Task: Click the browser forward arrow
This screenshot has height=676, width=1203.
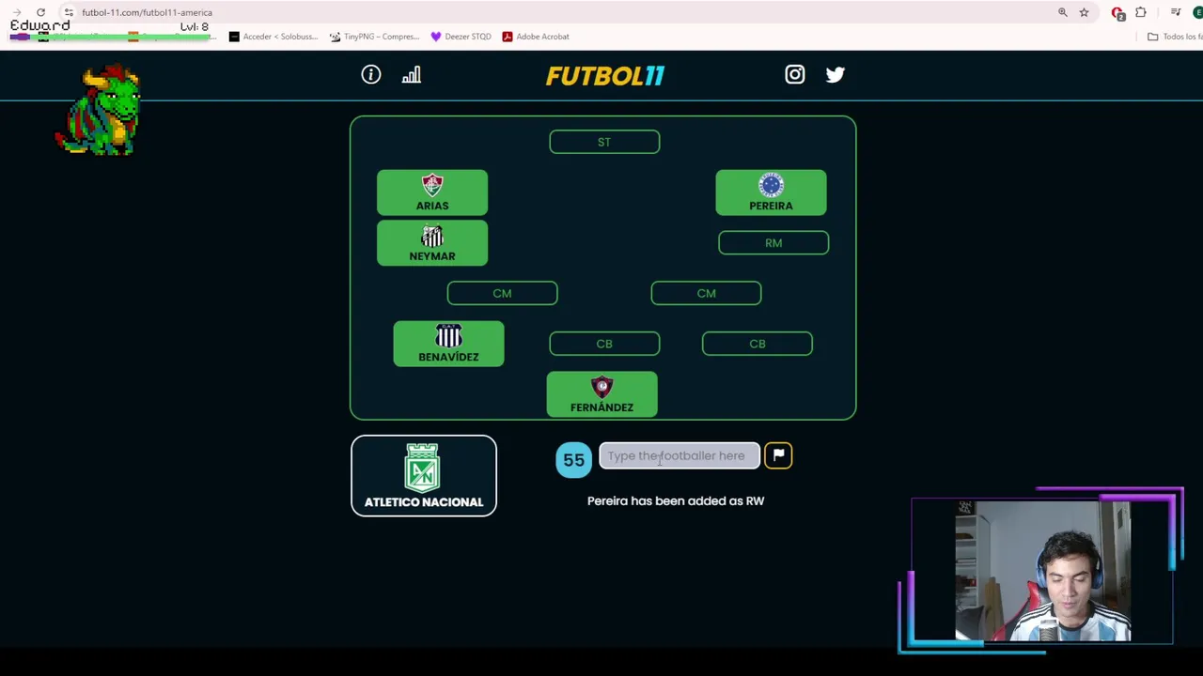Action: (16, 12)
